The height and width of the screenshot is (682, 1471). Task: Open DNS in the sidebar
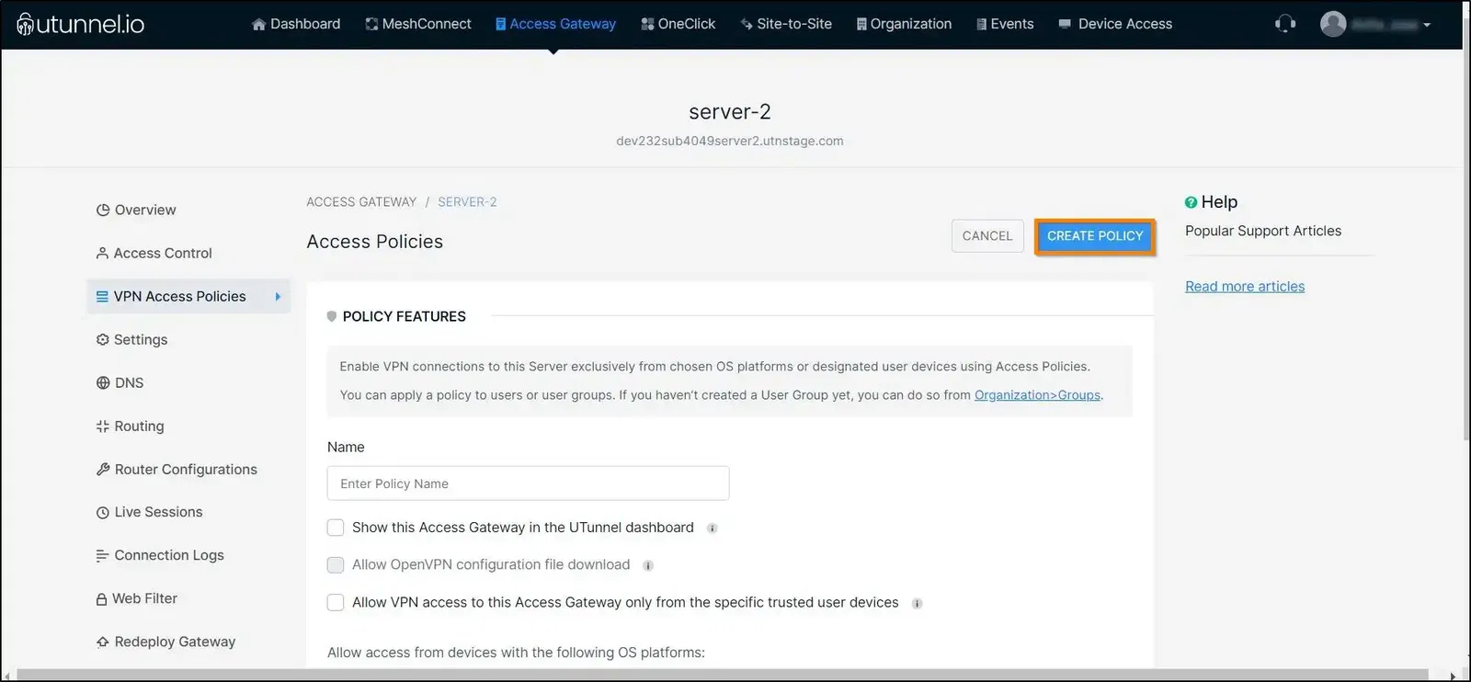point(120,382)
